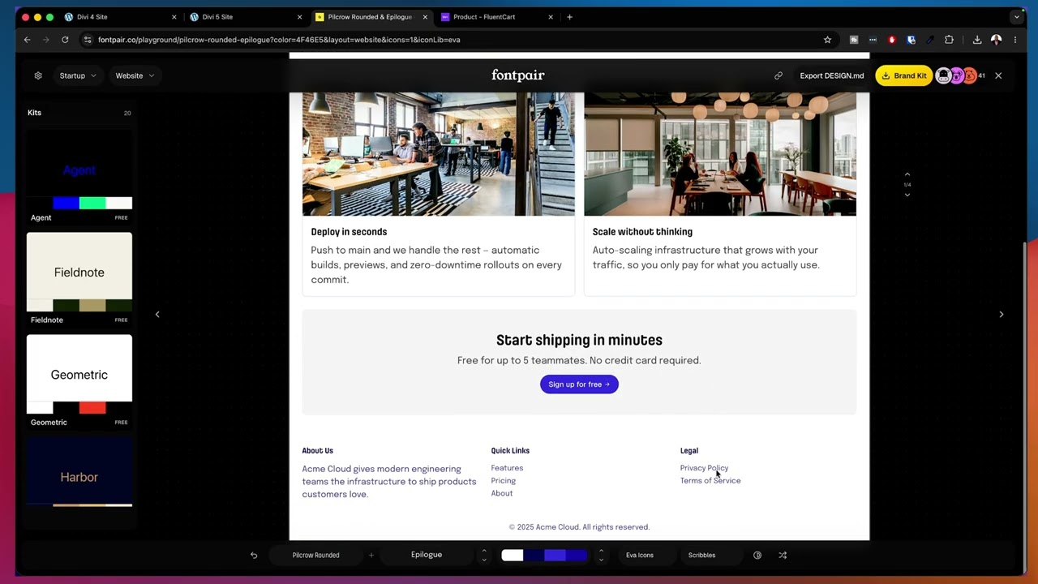
Task: Bookmark this page with the star icon
Action: pyautogui.click(x=827, y=40)
